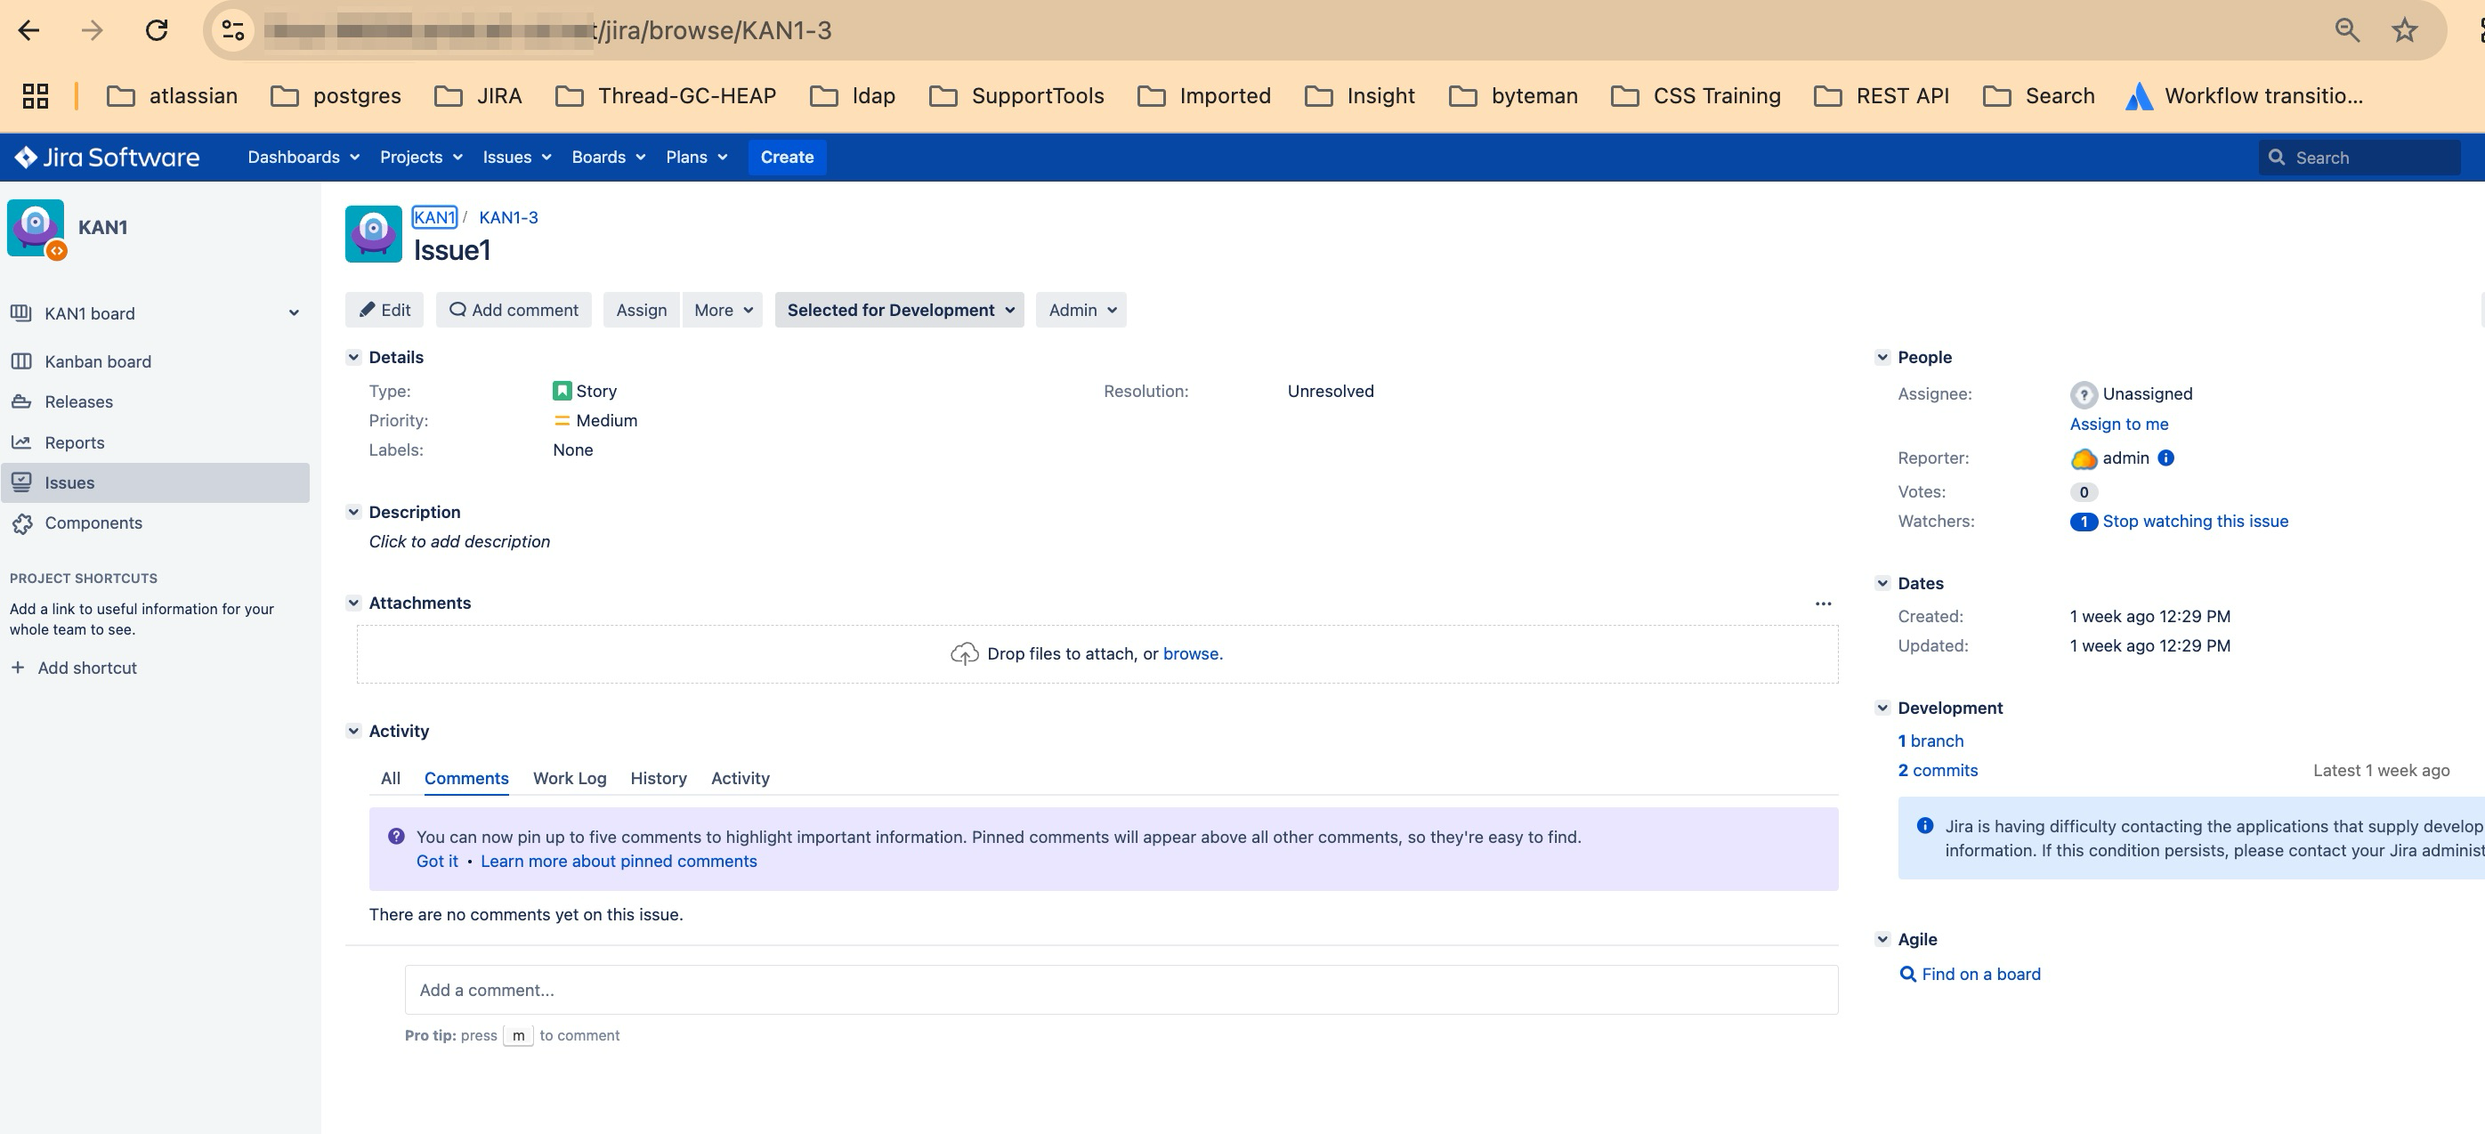The height and width of the screenshot is (1134, 2485).
Task: Open Components in sidebar
Action: [x=155, y=523]
